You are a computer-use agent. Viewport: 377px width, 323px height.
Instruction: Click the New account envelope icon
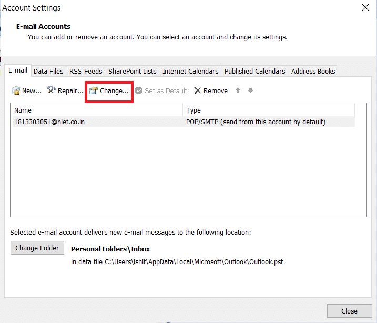[x=16, y=90]
